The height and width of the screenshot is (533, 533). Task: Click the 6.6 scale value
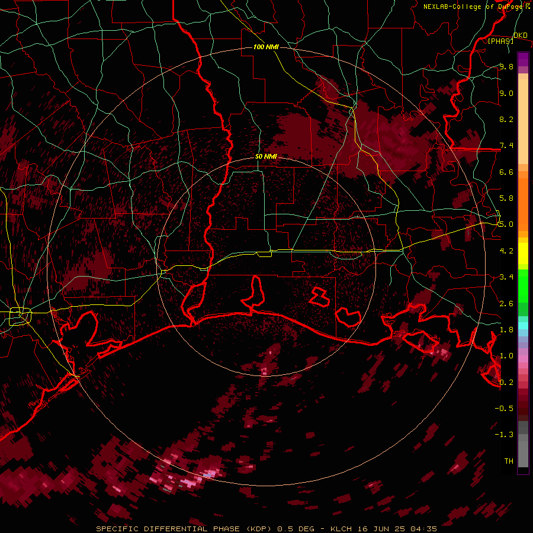point(506,172)
